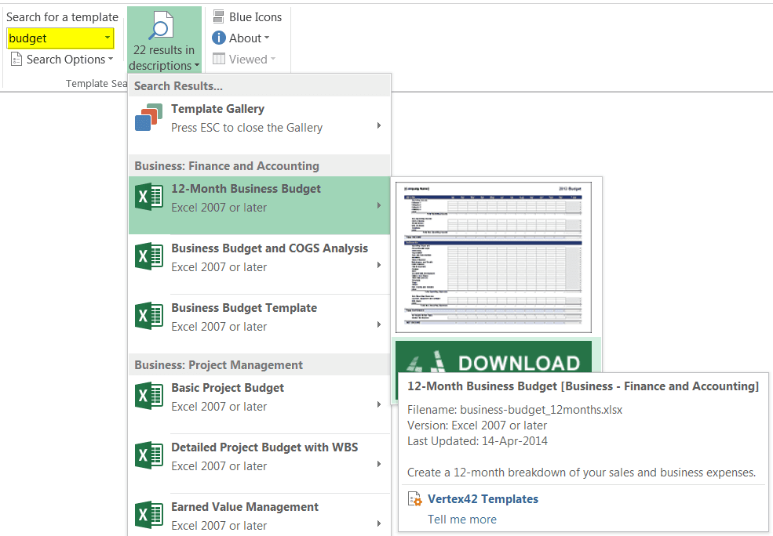
Task: Select Basic Project Budget template
Action: (259, 404)
